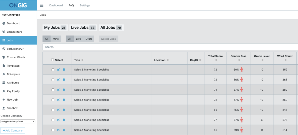Check the row with 352 word count
The height and width of the screenshot is (135, 298).
(53, 70)
